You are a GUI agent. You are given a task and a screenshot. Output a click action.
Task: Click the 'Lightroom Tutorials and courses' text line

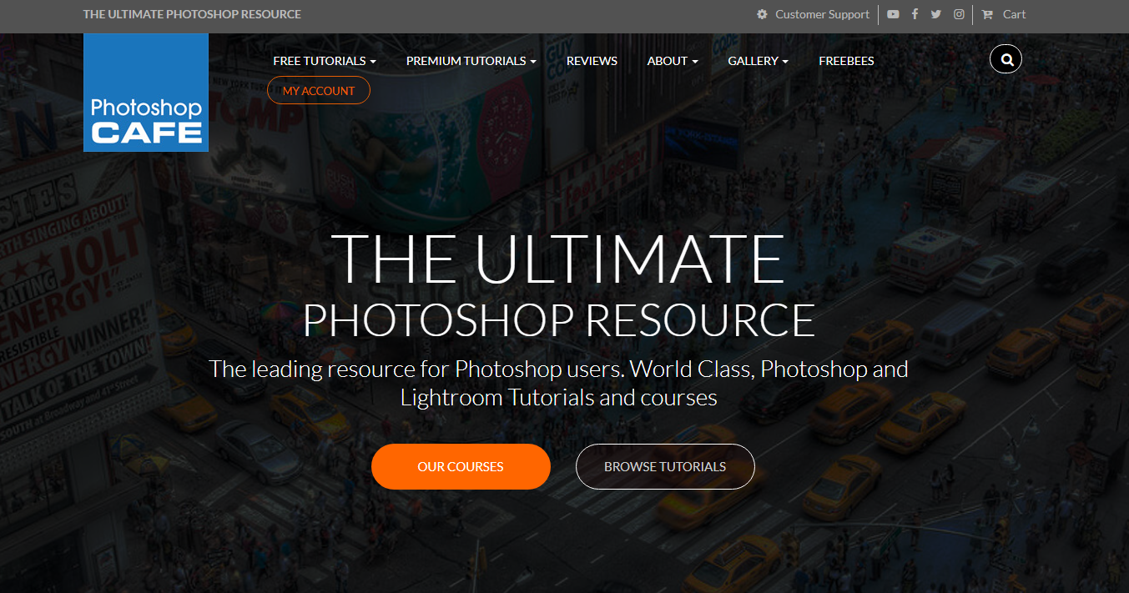tap(558, 397)
